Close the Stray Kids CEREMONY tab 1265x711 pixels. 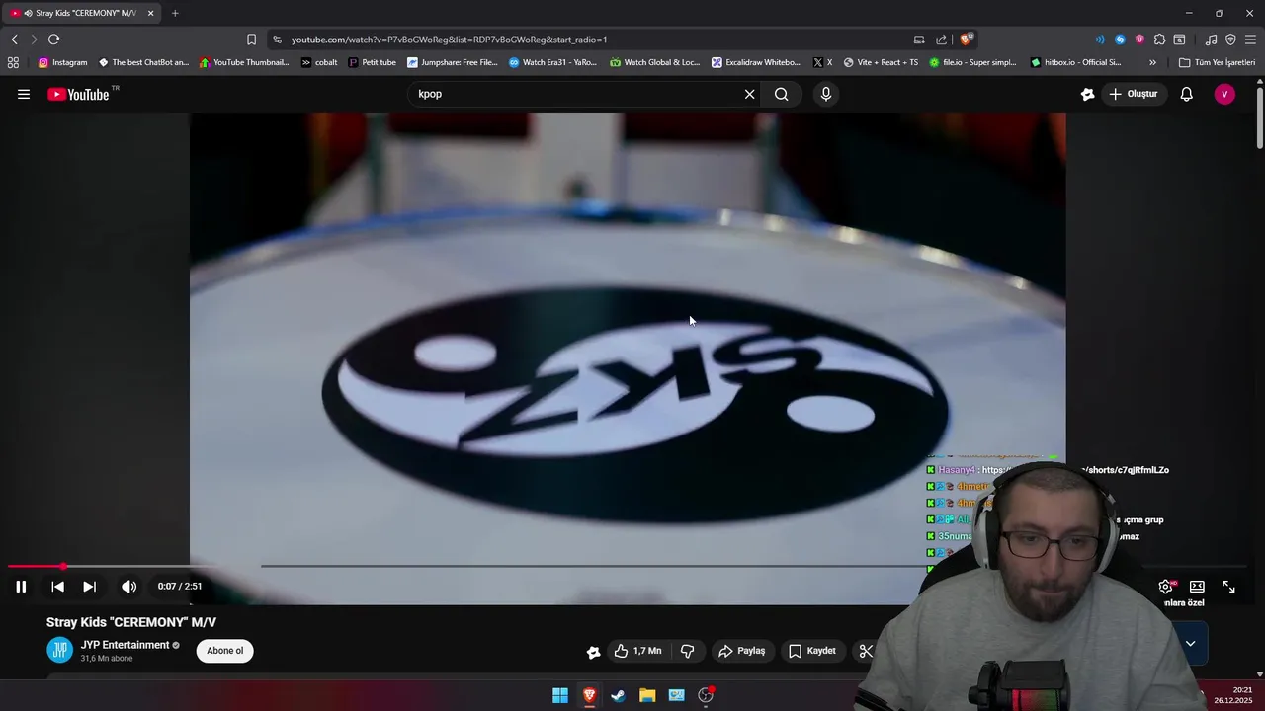150,13
